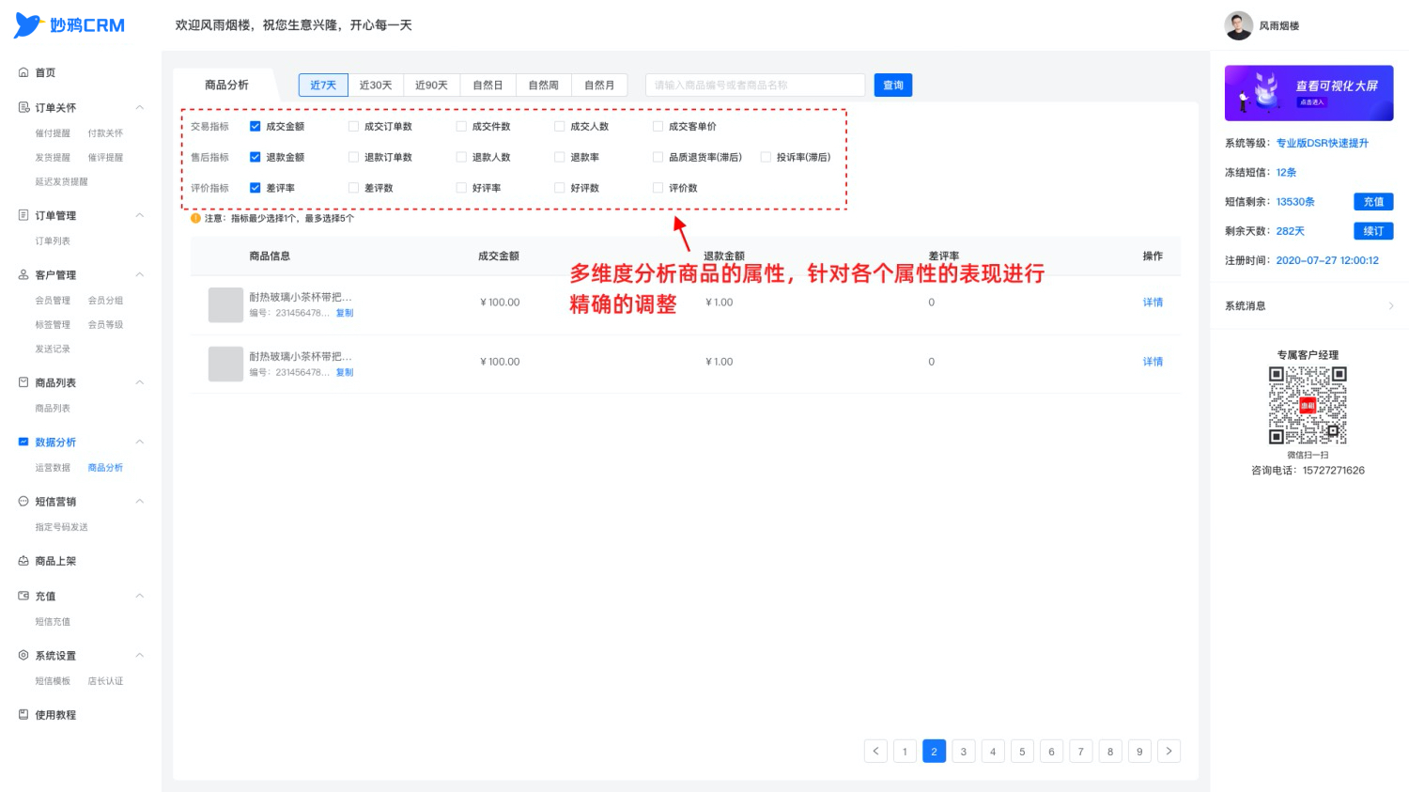The width and height of the screenshot is (1409, 792).
Task: Collapse the 充值 menu chevron
Action: [140, 596]
